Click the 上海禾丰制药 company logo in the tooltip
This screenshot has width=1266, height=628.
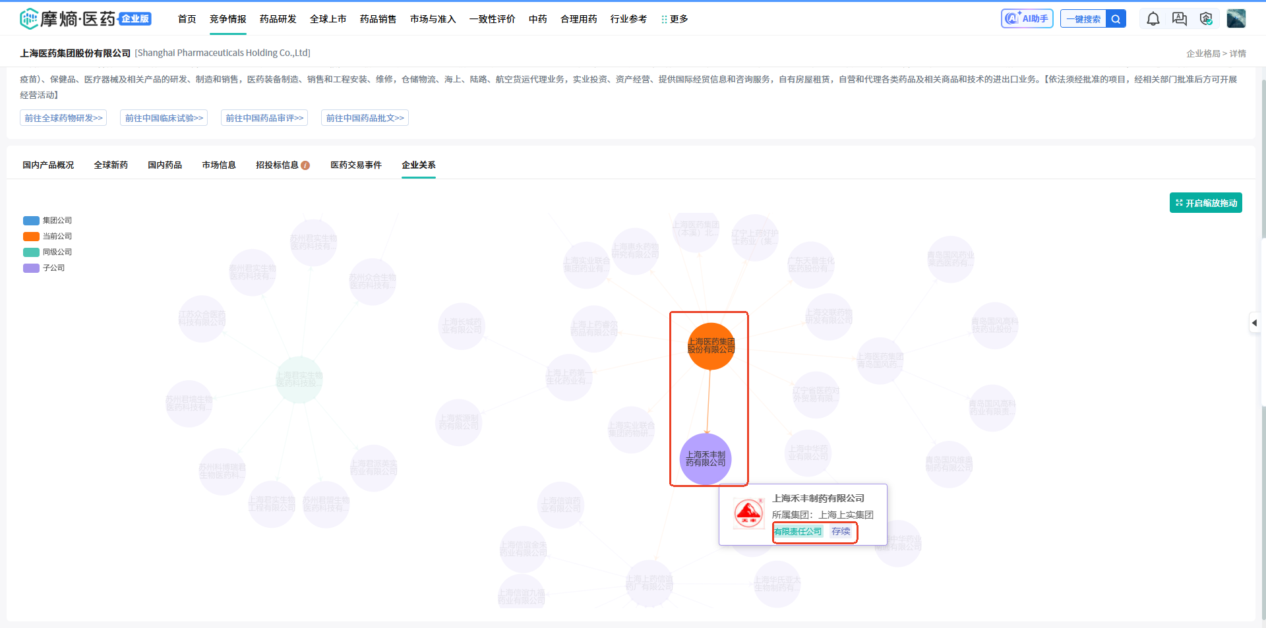pyautogui.click(x=748, y=513)
